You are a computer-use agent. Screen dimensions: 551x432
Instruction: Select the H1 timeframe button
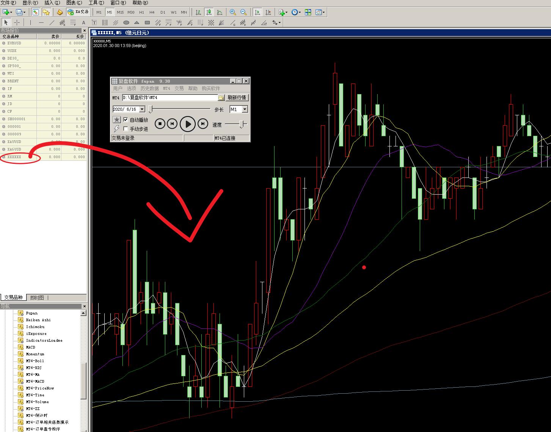(141, 12)
